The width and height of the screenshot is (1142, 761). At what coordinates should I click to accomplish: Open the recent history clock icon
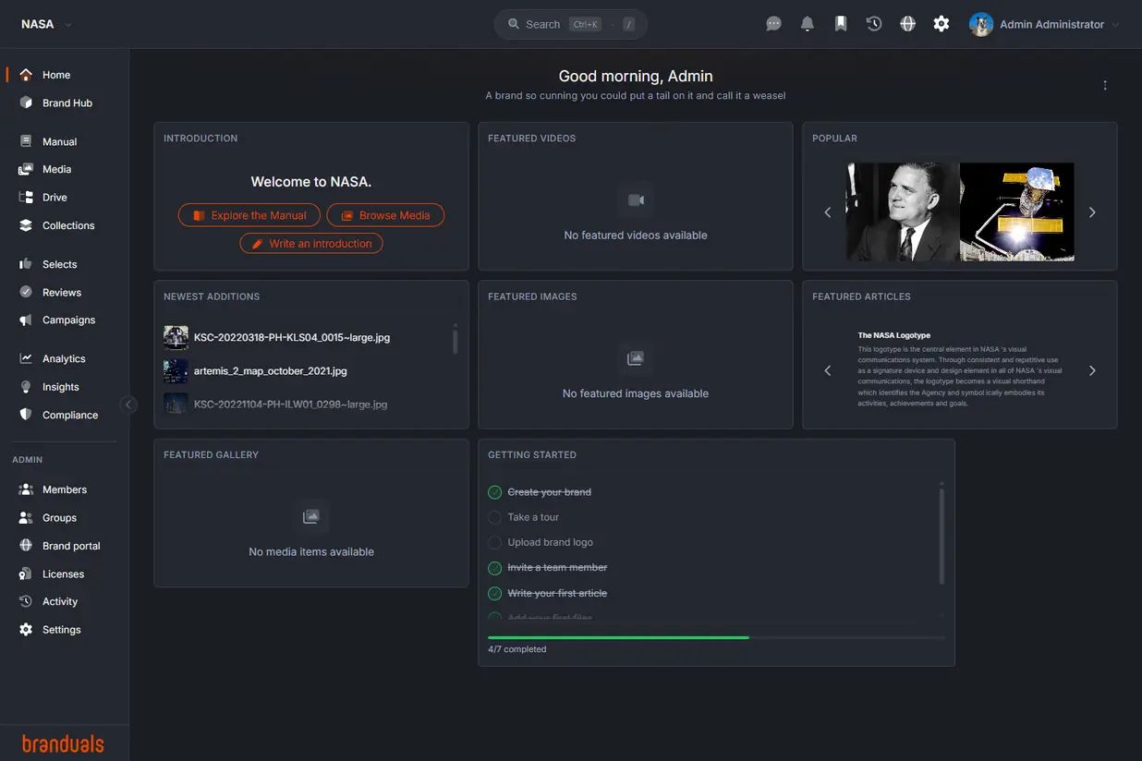click(x=874, y=24)
